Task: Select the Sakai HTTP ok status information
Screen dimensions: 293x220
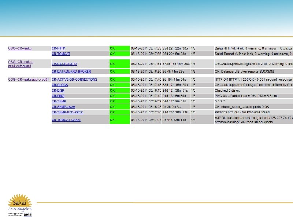Action: [253, 48]
